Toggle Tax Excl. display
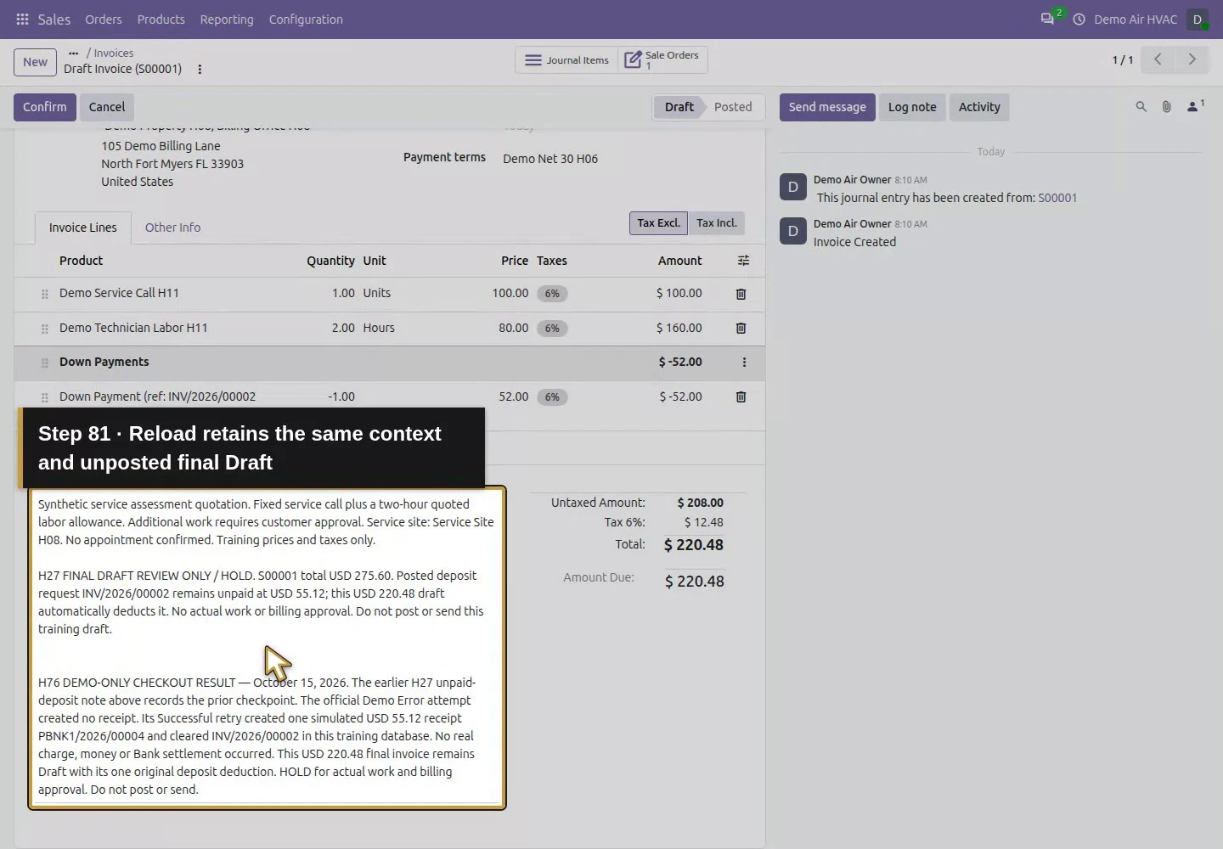This screenshot has width=1223, height=849. coord(658,223)
